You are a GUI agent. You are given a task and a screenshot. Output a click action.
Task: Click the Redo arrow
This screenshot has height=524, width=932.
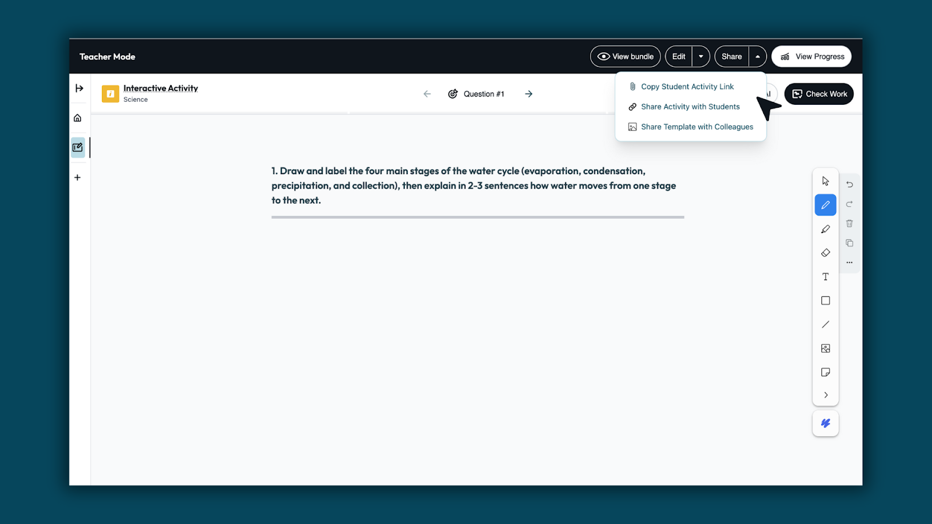[849, 204]
